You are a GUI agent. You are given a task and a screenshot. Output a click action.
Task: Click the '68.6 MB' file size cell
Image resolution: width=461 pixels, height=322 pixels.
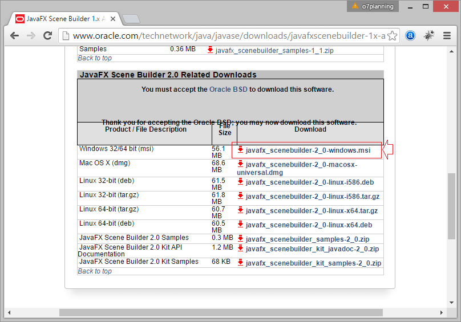pyautogui.click(x=219, y=166)
